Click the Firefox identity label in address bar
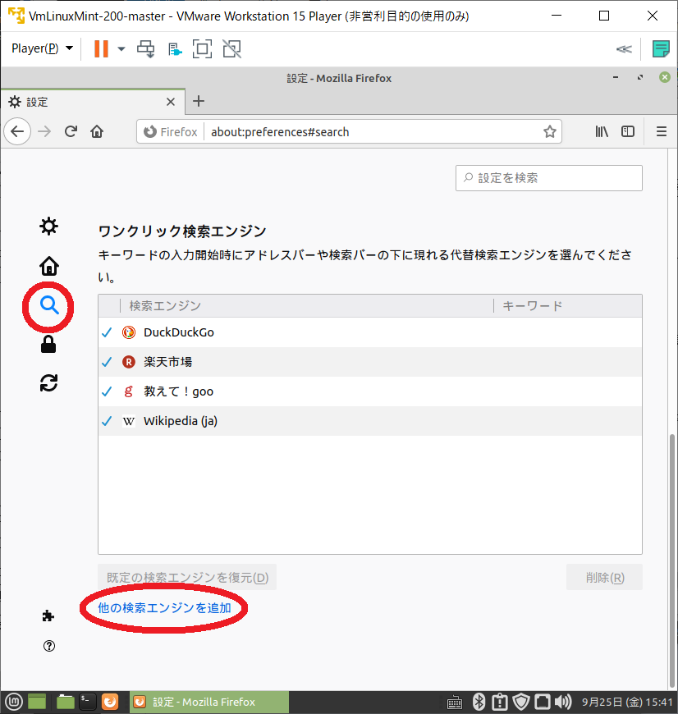Image resolution: width=678 pixels, height=714 pixels. 170,132
